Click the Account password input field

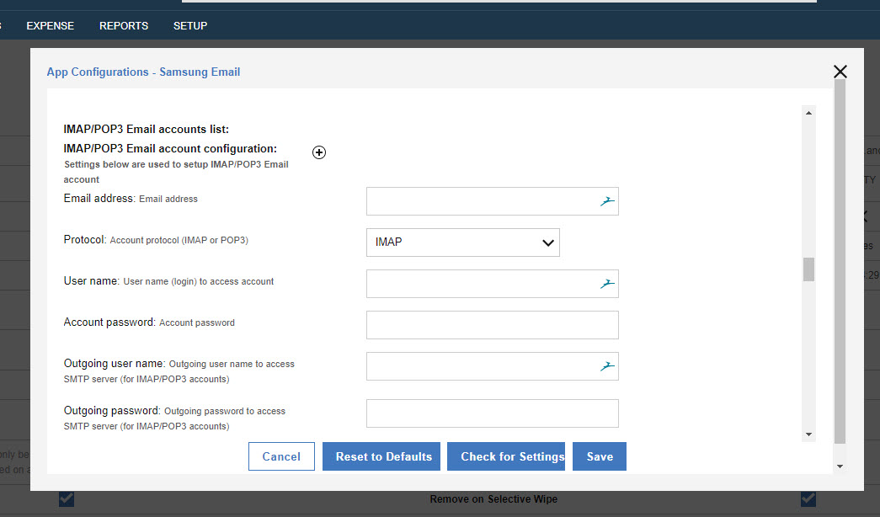click(x=492, y=324)
